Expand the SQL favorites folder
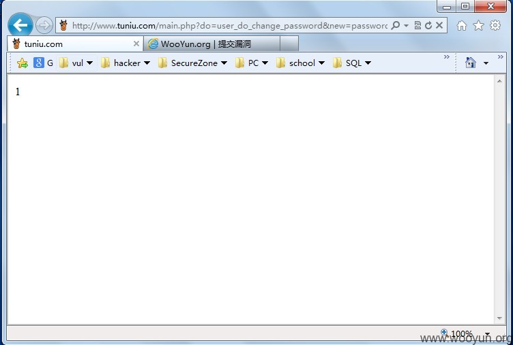This screenshot has width=513, height=345. tap(352, 63)
